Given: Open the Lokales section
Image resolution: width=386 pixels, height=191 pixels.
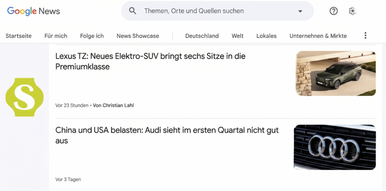Looking at the screenshot, I should point(267,36).
